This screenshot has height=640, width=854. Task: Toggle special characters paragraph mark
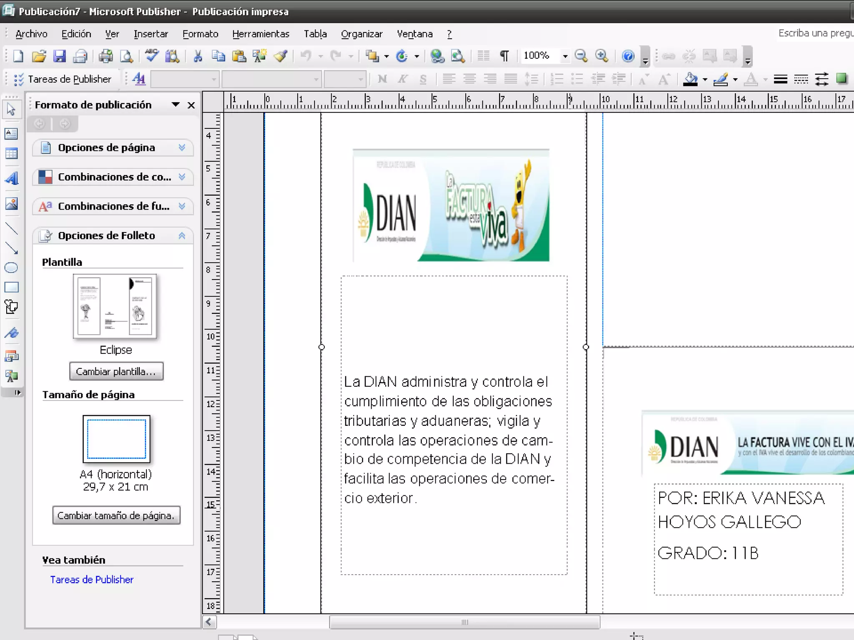tap(504, 56)
